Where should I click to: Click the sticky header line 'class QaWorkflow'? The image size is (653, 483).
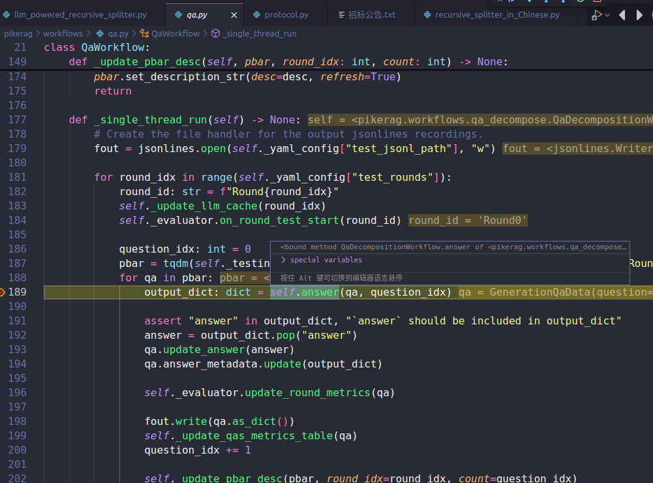tap(97, 47)
